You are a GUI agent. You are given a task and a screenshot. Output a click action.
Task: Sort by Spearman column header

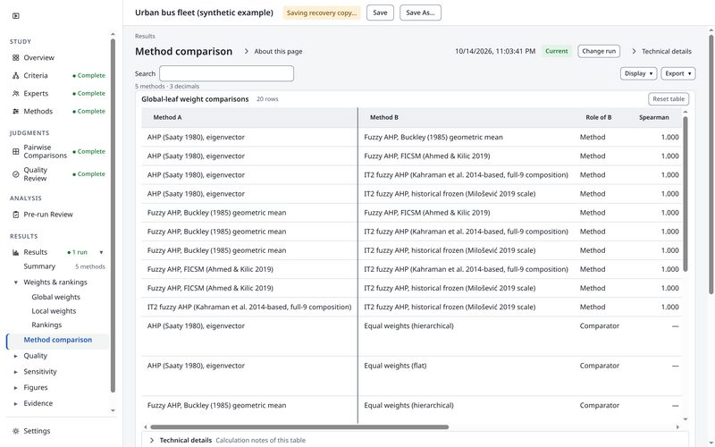[x=653, y=118]
